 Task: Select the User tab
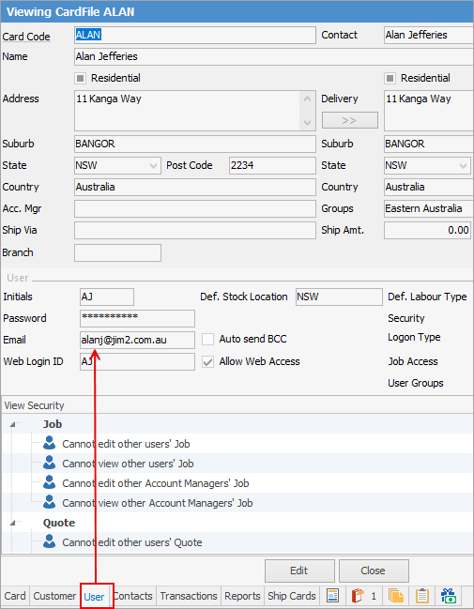95,596
